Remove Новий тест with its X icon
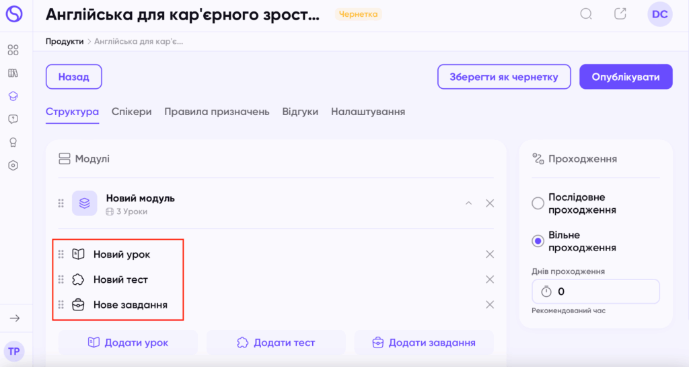This screenshot has height=367, width=689. [x=490, y=279]
